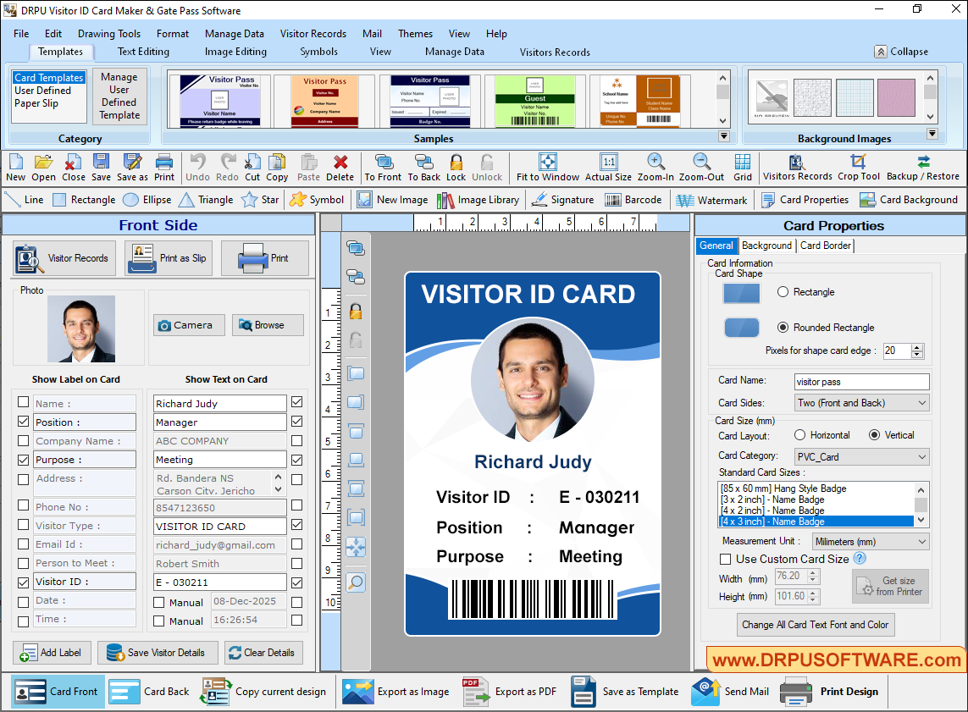Enable the Use Custom Card Size checkbox
This screenshot has height=712, width=968.
pyautogui.click(x=726, y=559)
